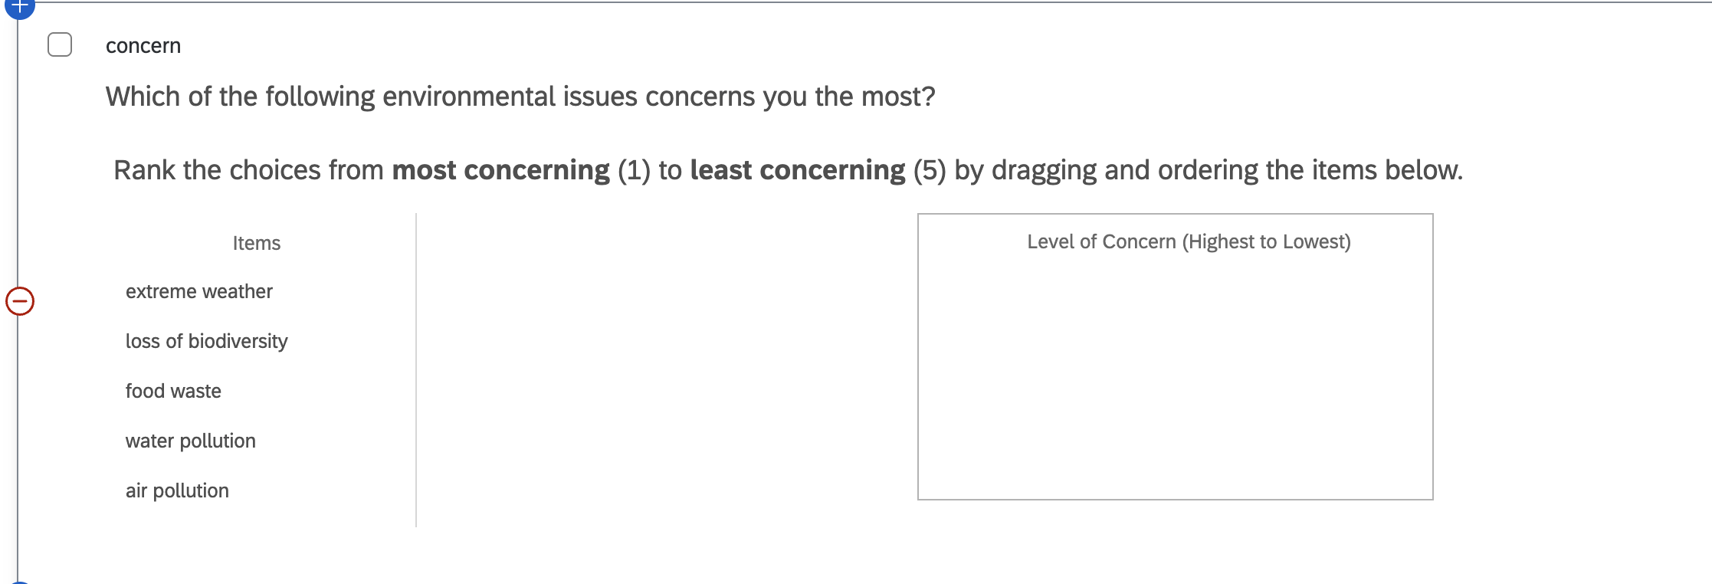Tick the checkbox next to concern
This screenshot has width=1712, height=584.
[60, 44]
